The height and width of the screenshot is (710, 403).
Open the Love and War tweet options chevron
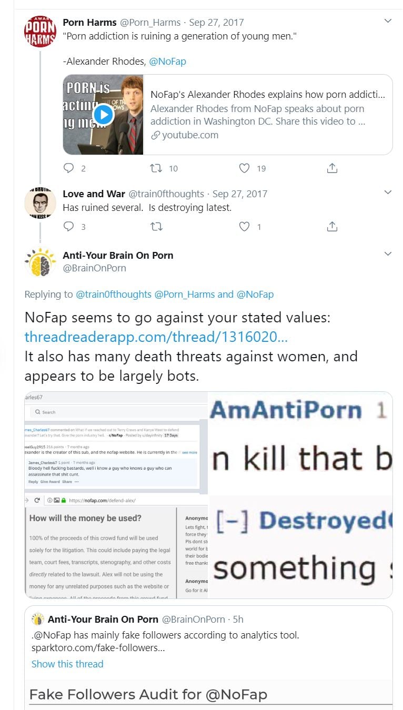pyautogui.click(x=388, y=192)
